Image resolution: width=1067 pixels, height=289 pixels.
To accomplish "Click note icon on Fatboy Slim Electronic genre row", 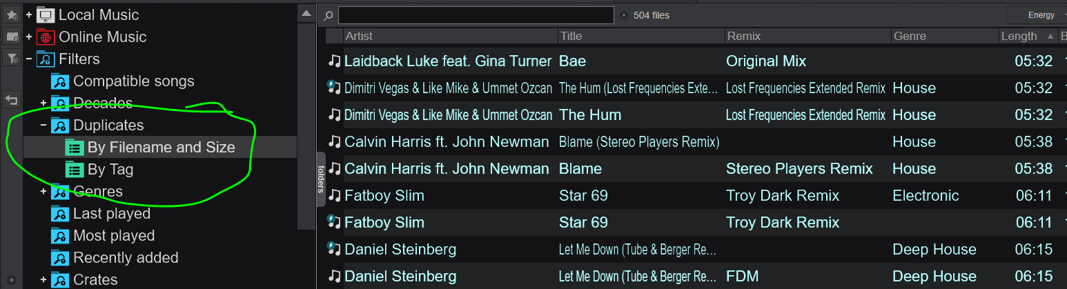I will coord(335,195).
